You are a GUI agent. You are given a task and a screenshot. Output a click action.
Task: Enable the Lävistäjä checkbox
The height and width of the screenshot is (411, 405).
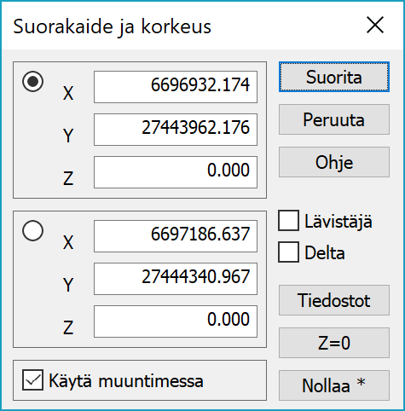tap(288, 221)
